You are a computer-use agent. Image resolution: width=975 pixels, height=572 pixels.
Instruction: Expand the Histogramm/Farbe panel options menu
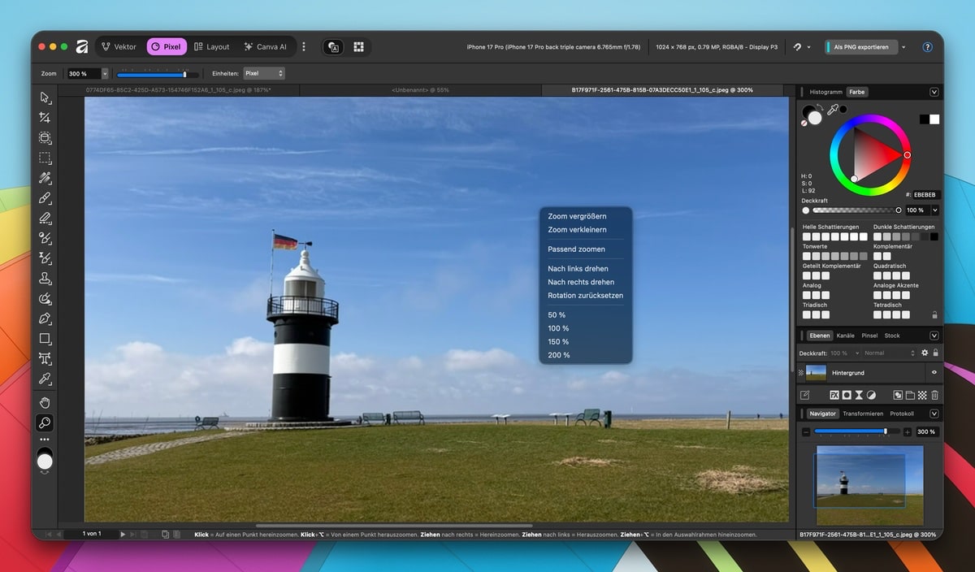point(934,92)
